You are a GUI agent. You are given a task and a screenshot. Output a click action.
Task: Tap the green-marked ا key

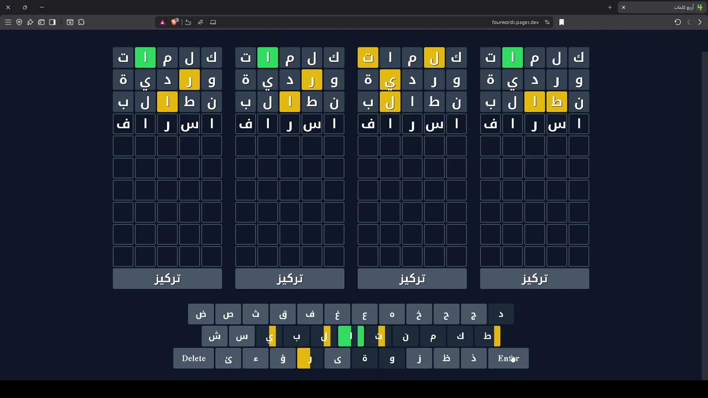coord(351,336)
